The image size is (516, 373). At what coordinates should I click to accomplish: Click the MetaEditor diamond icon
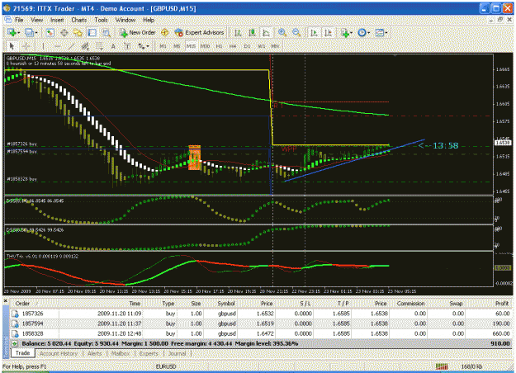point(165,32)
